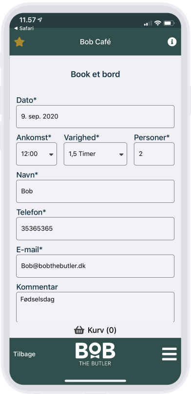Open the Dato date picker field

(95, 117)
